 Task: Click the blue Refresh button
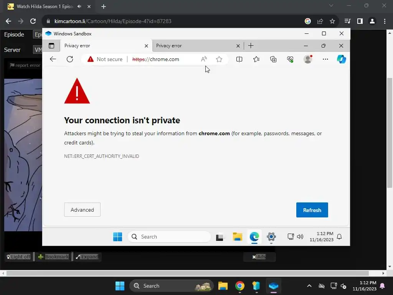click(312, 210)
